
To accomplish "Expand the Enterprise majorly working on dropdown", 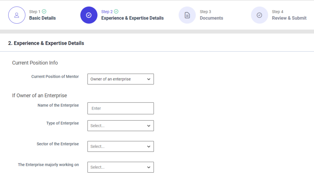I will pyautogui.click(x=121, y=167).
